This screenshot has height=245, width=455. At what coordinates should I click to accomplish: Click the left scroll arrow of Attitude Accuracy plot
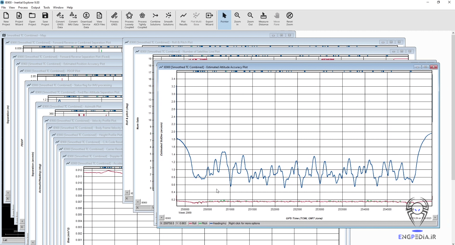point(162,217)
